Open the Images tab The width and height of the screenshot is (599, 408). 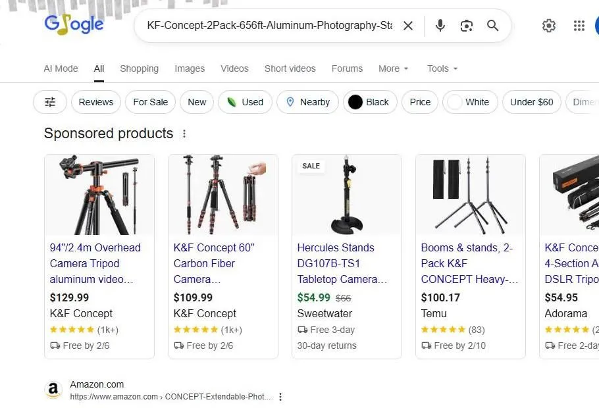coord(190,68)
